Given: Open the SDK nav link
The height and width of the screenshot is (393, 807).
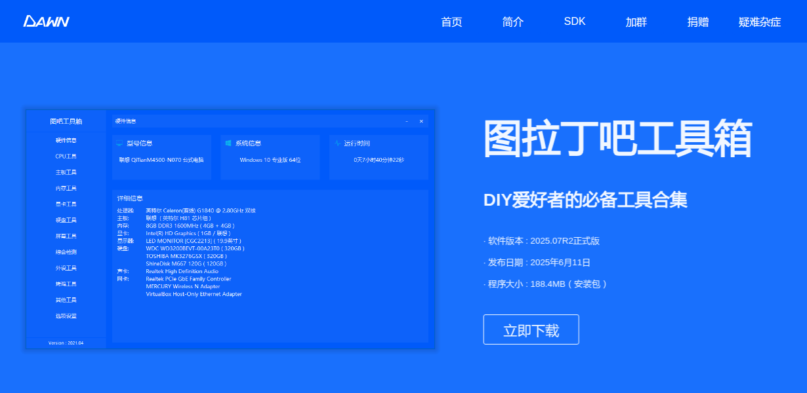Looking at the screenshot, I should click(575, 21).
